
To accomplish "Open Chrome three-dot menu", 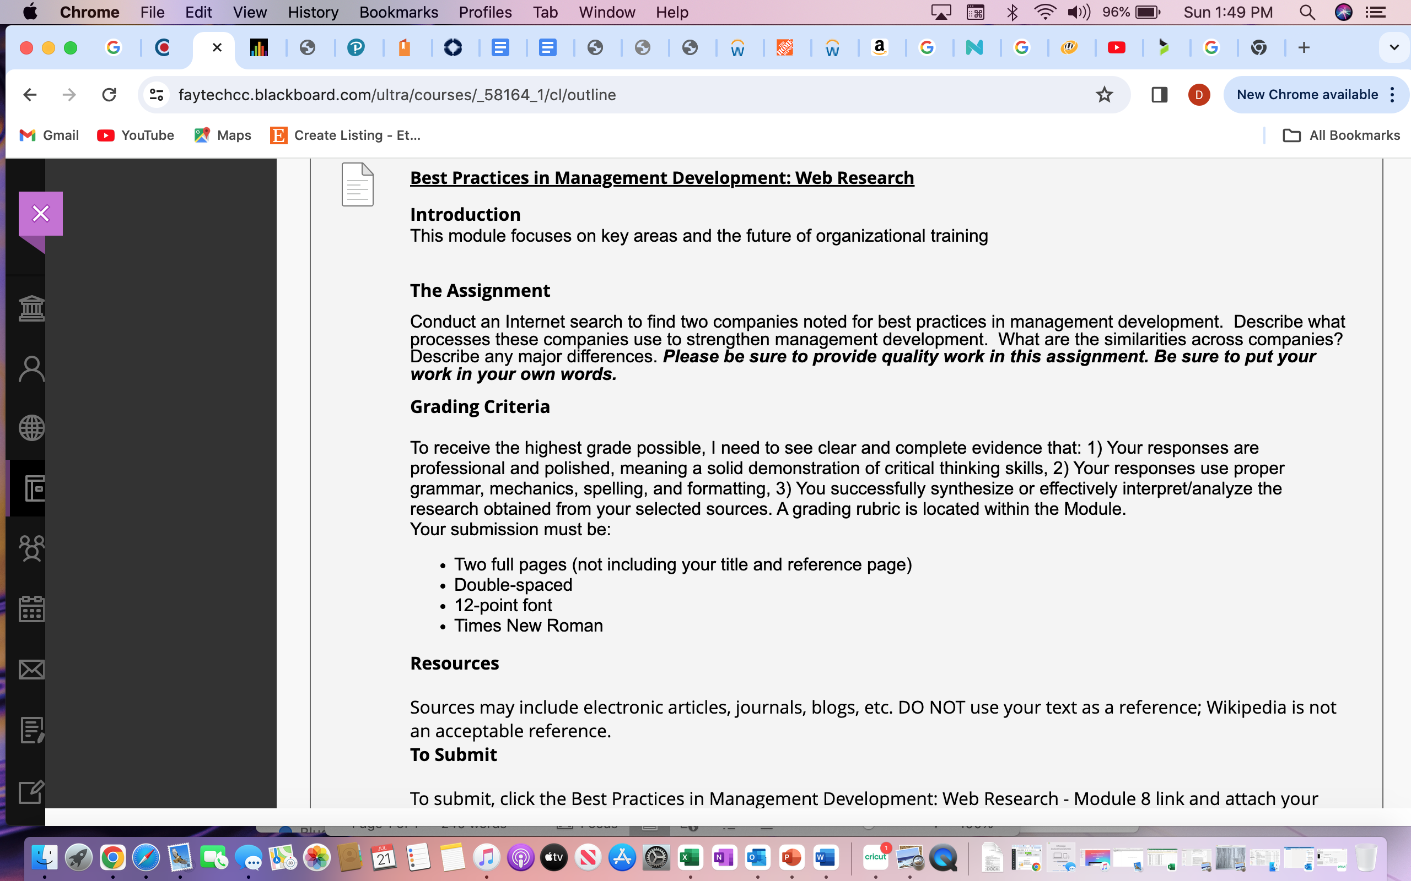I will 1392,94.
